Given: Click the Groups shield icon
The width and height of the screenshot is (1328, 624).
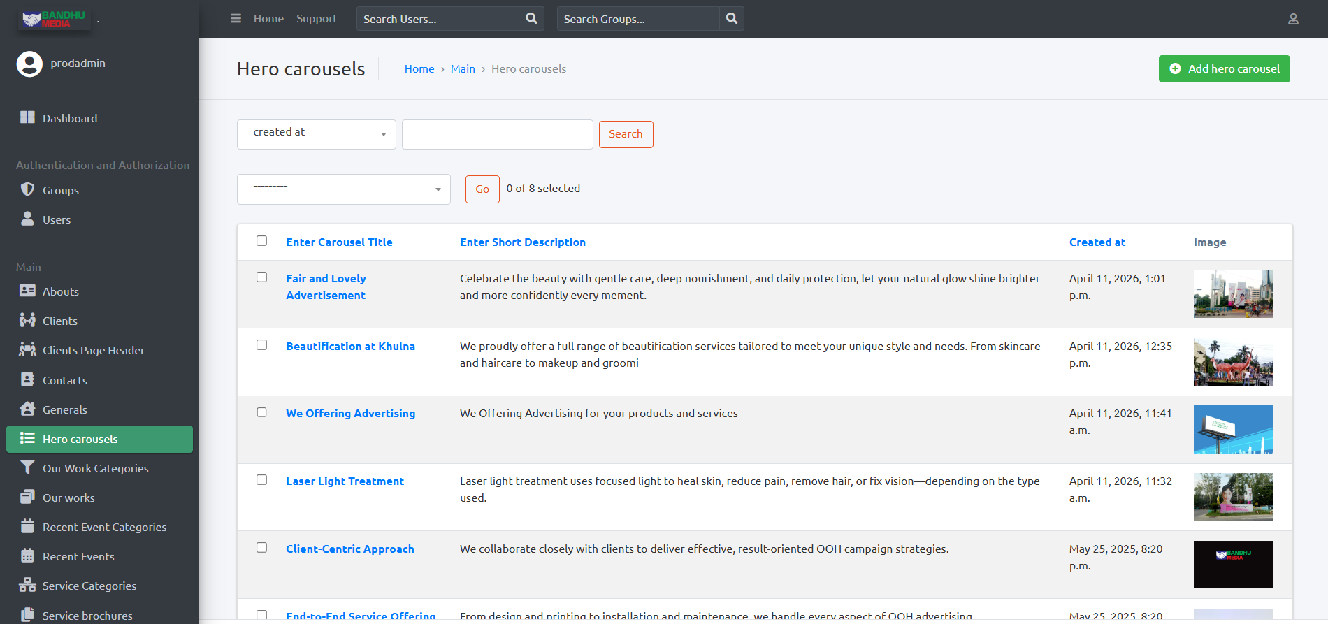Looking at the screenshot, I should click(x=27, y=189).
